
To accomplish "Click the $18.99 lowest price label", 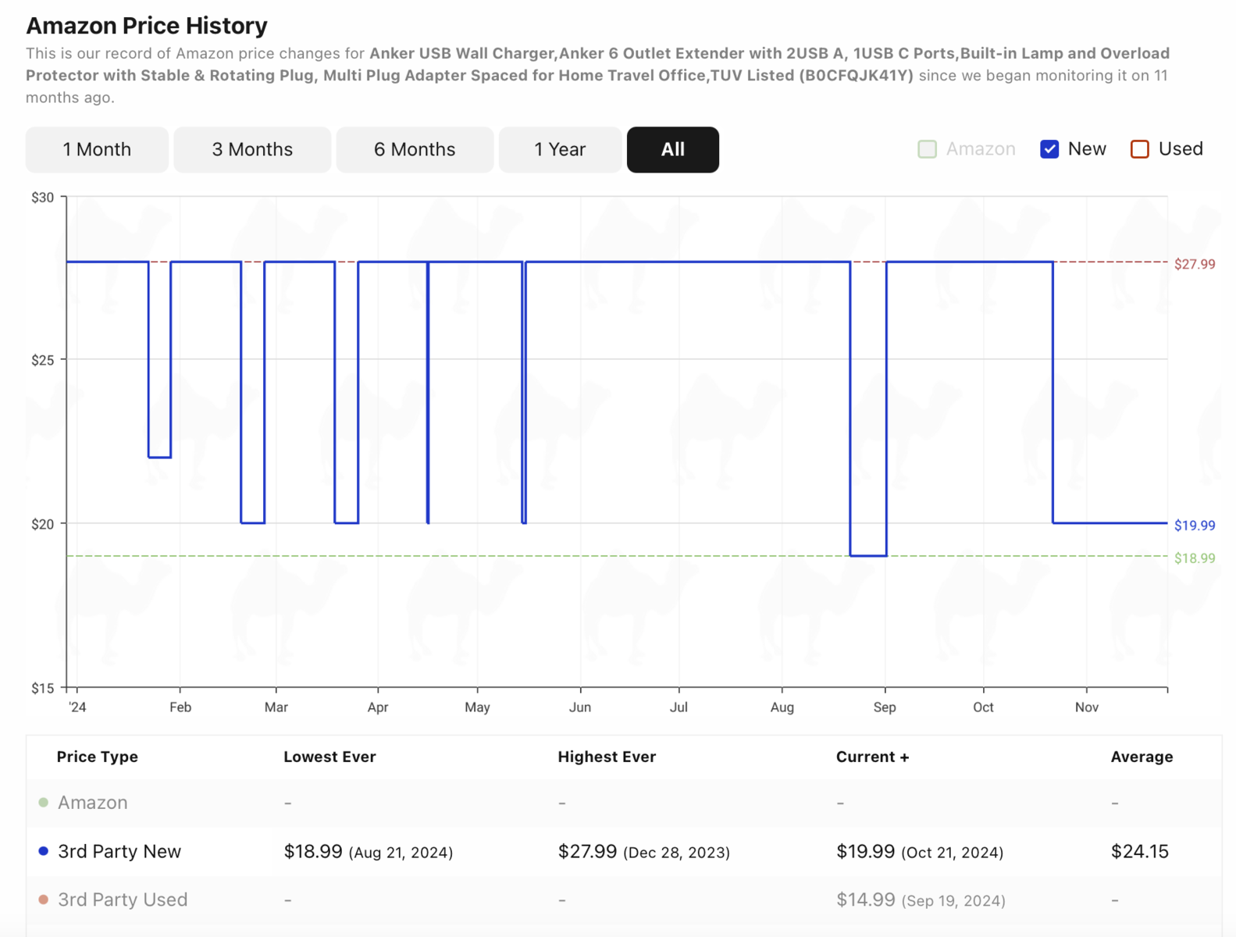I will coord(1195,558).
